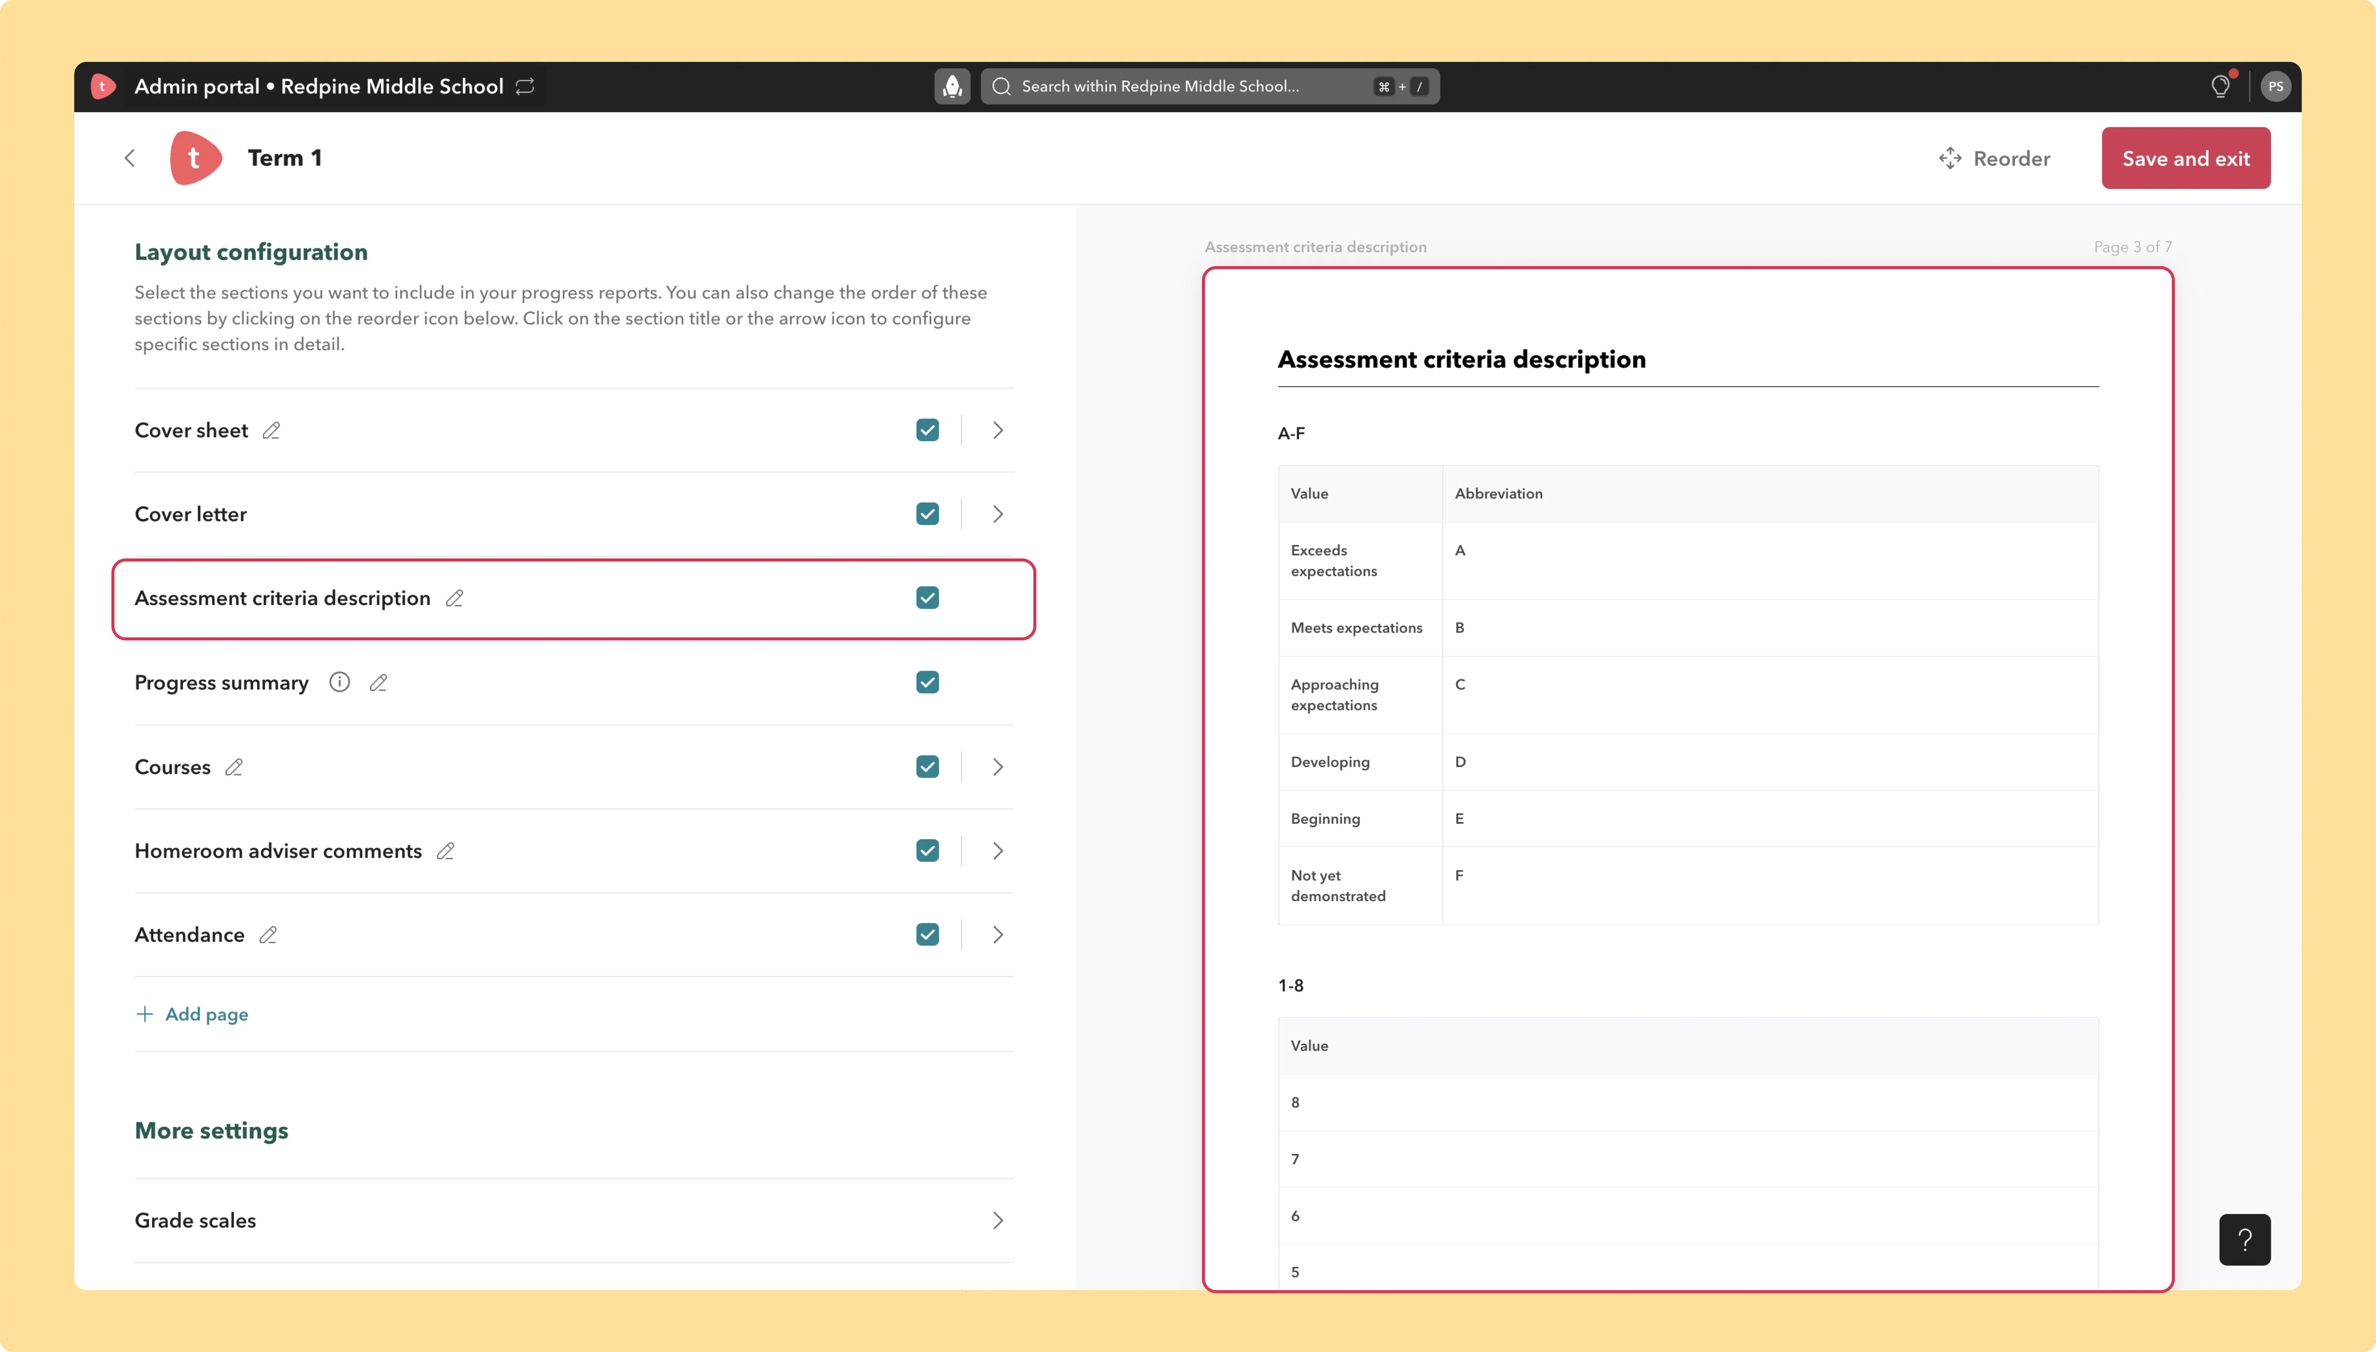Open Grade scales settings arrow
The width and height of the screenshot is (2376, 1352).
(997, 1220)
